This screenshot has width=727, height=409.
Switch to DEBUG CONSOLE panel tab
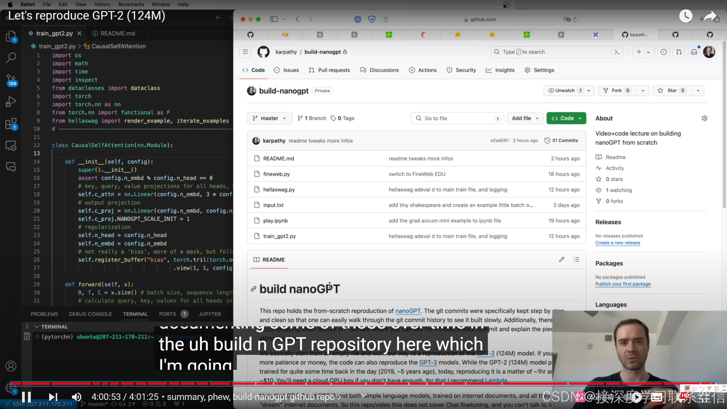90,314
